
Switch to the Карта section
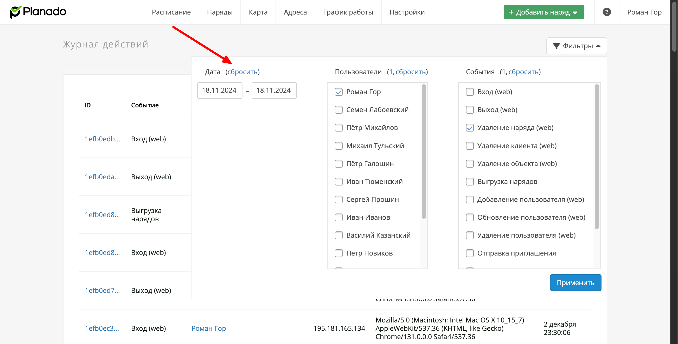coord(258,12)
